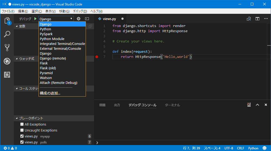Viewport: 271px width, 151px height.
Task: Open the 表示(V) menu
Action: (x=50, y=11)
